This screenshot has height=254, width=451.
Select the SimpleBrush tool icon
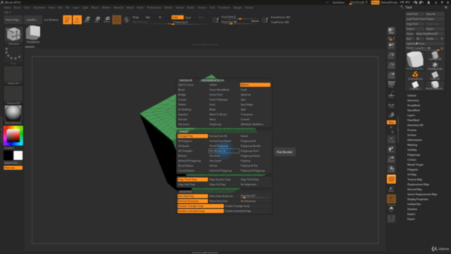point(415,75)
